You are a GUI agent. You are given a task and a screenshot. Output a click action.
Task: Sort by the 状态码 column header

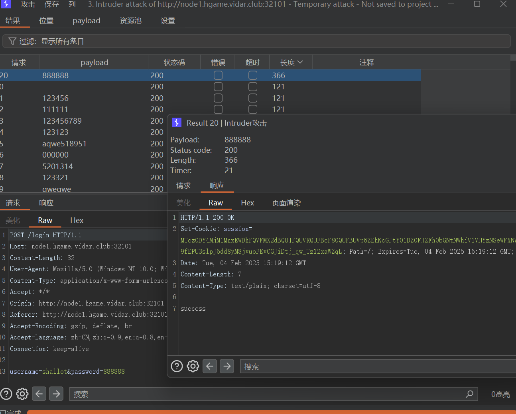coord(174,62)
